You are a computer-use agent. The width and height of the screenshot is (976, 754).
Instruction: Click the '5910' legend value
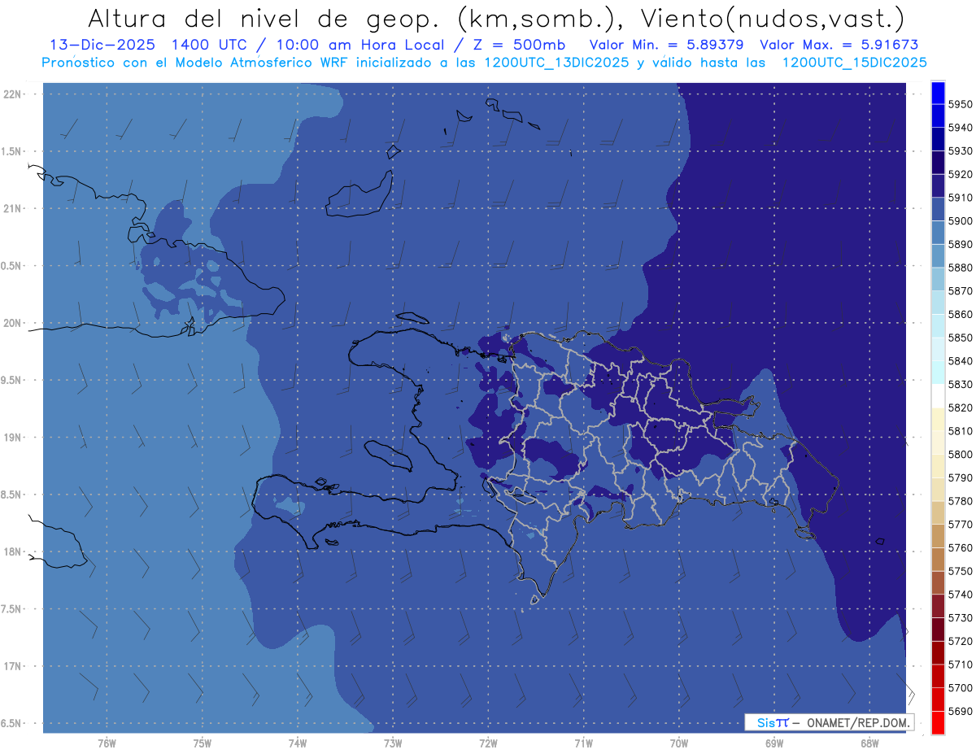pos(961,198)
